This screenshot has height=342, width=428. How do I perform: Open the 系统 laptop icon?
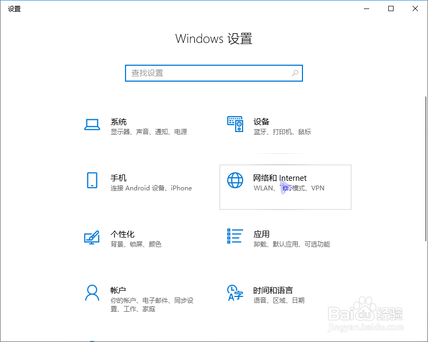(x=92, y=125)
